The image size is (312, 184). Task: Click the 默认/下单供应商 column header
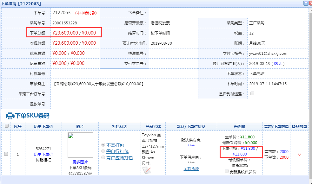[x=191, y=127]
